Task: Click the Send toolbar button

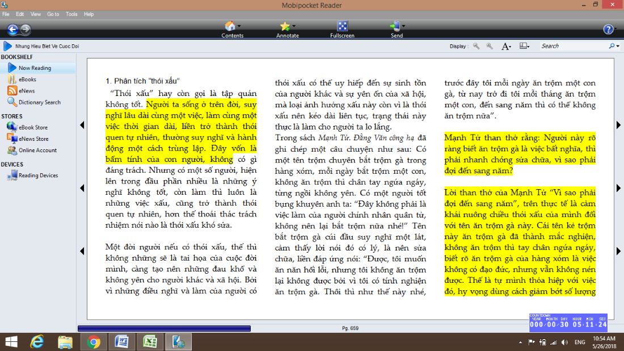Action: (397, 30)
